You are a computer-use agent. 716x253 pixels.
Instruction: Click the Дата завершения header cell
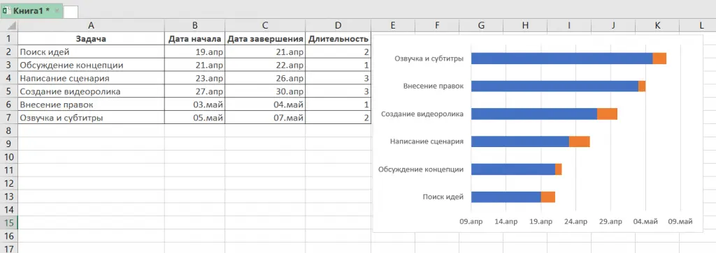pyautogui.click(x=265, y=38)
